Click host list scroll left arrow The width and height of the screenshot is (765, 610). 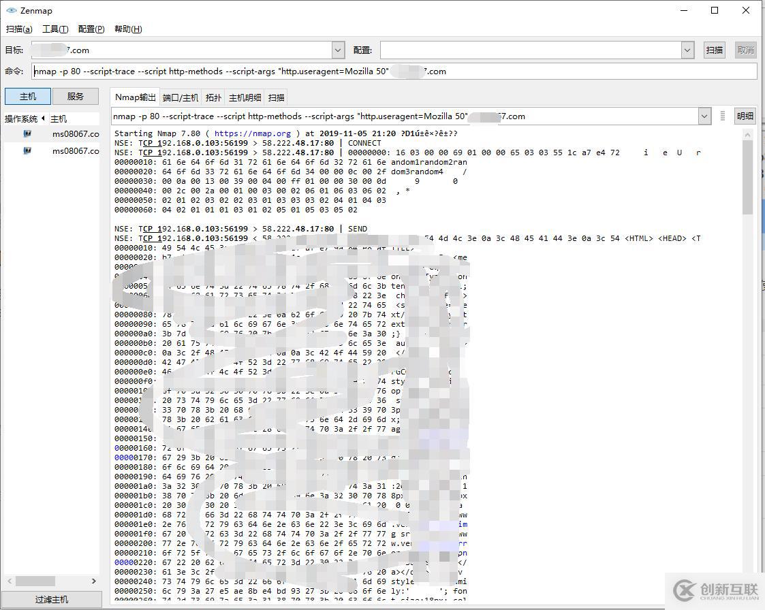[x=10, y=581]
